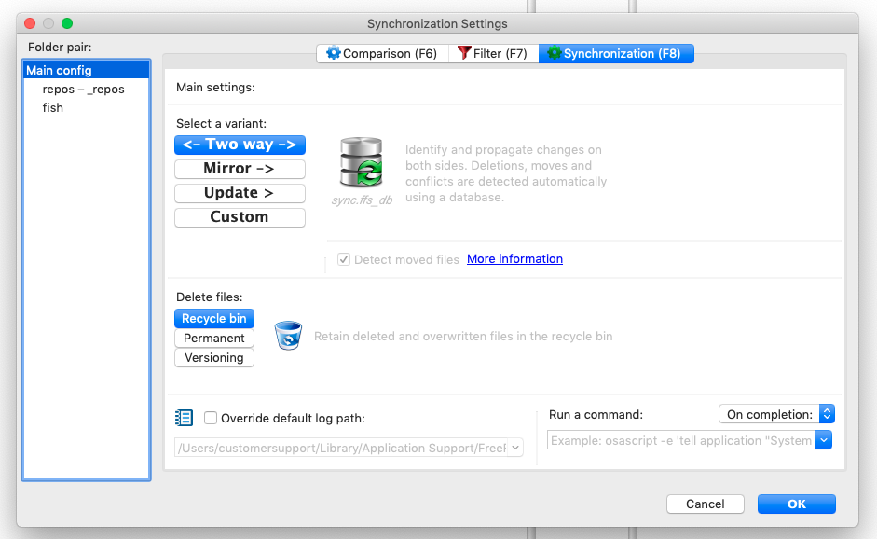Open the Comparison (F6) tab
The width and height of the screenshot is (877, 539).
(382, 54)
